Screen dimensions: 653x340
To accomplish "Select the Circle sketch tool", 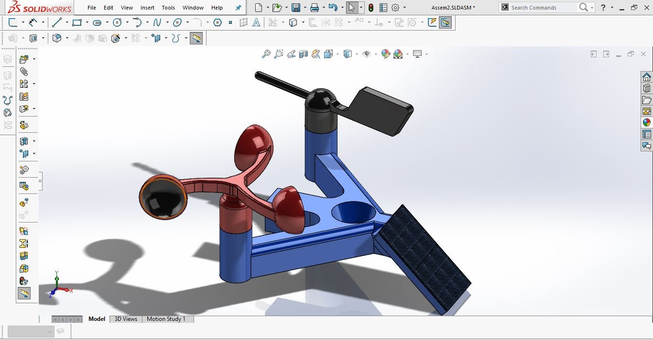I will click(x=117, y=22).
